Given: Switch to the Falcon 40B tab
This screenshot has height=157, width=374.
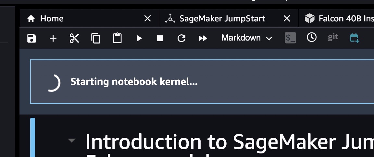Looking at the screenshot, I should 336,18.
